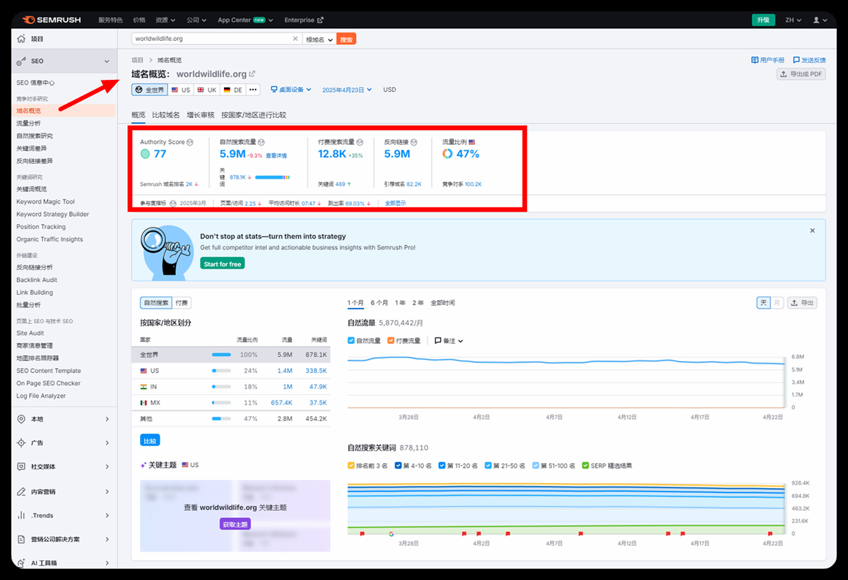
Task: Click the Start for free button
Action: pyautogui.click(x=222, y=264)
